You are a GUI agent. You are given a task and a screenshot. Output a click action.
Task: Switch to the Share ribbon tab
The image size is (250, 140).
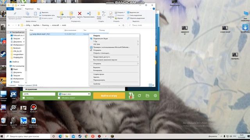(x=29, y=9)
